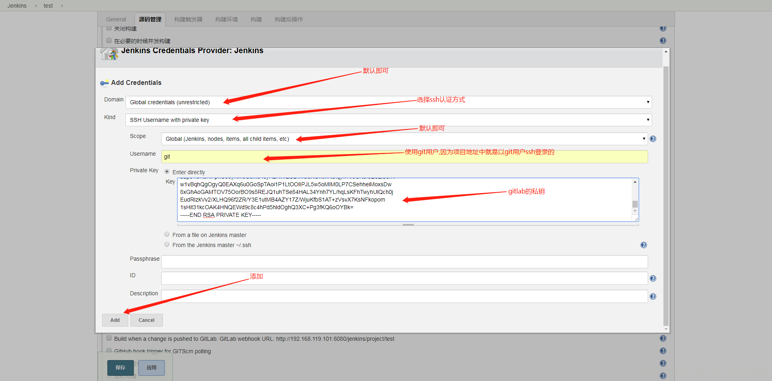The height and width of the screenshot is (381, 772).
Task: Open the Scope dropdown
Action: click(404, 139)
